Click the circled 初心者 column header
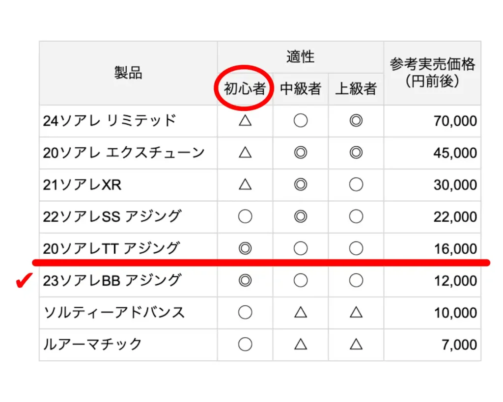The width and height of the screenshot is (503, 402). 245,88
